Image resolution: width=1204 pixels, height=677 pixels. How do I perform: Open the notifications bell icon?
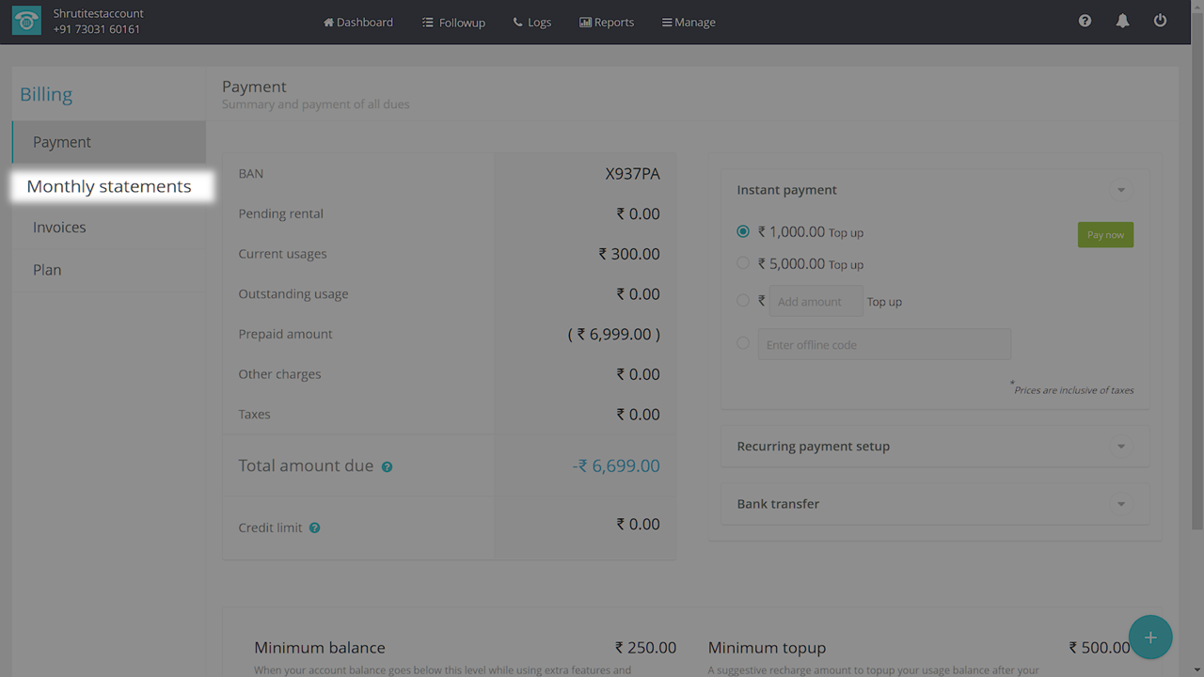coord(1122,21)
